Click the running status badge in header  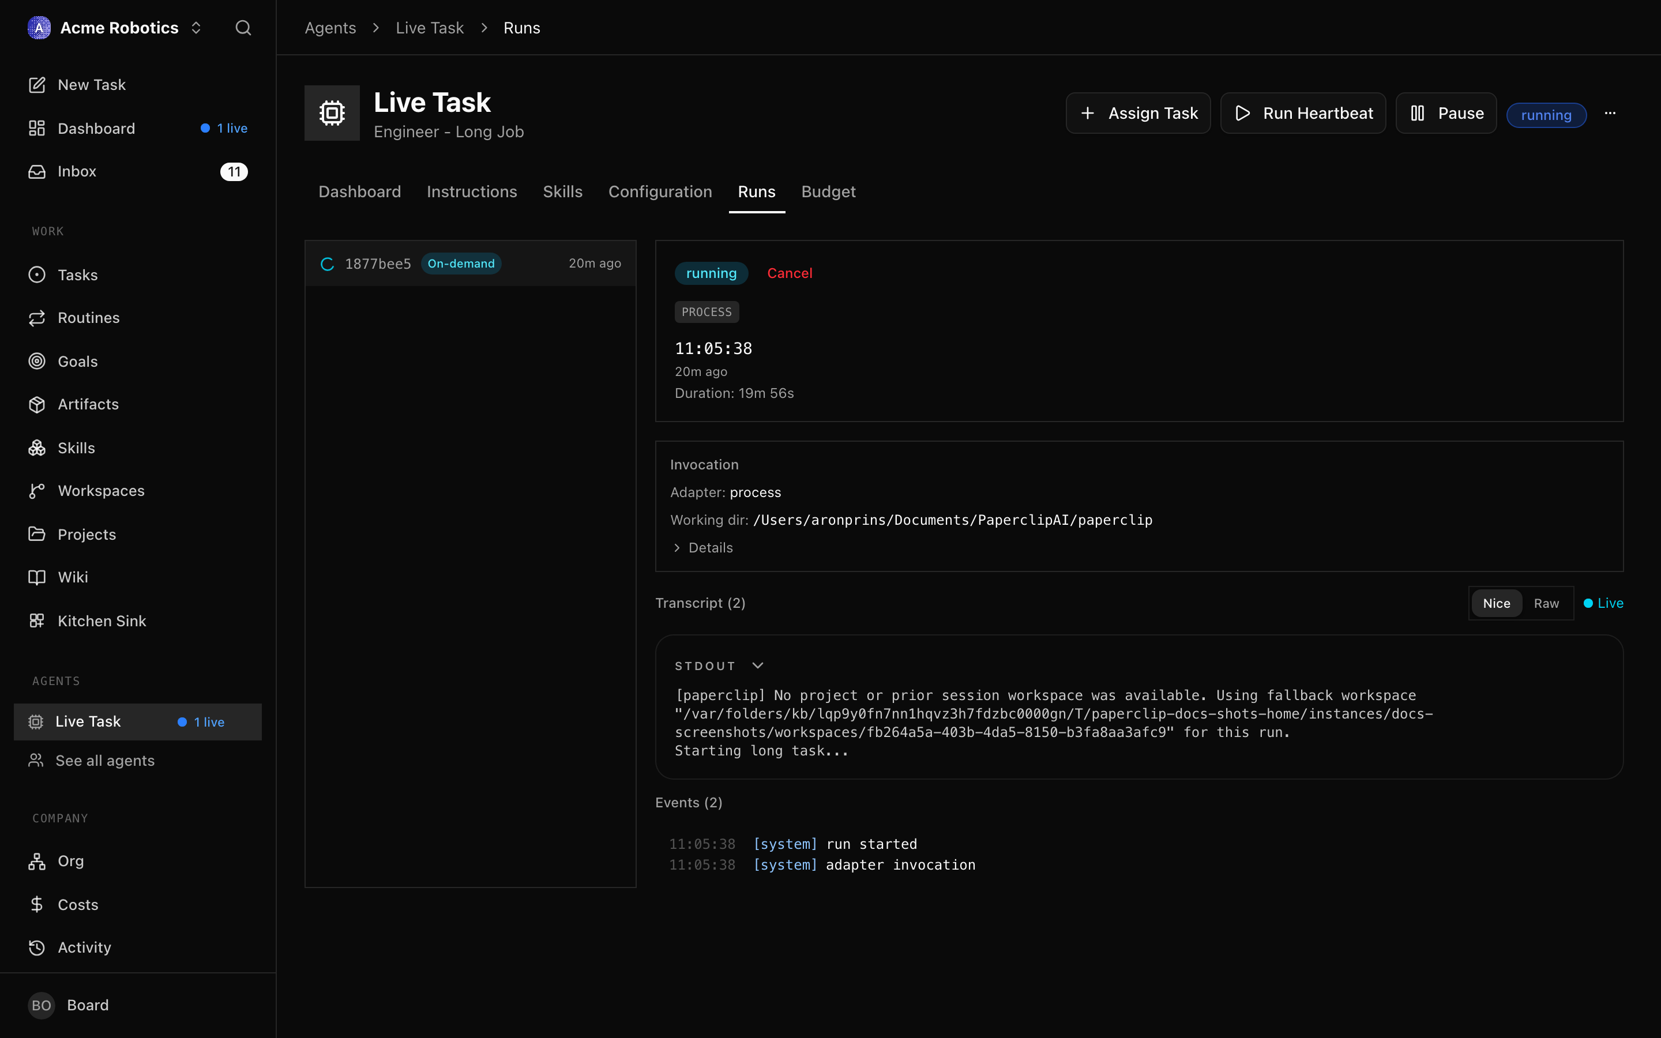point(1546,115)
